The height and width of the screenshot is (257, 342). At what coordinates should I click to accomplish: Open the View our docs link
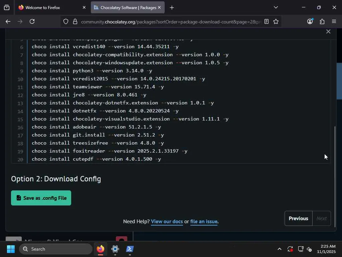167,222
